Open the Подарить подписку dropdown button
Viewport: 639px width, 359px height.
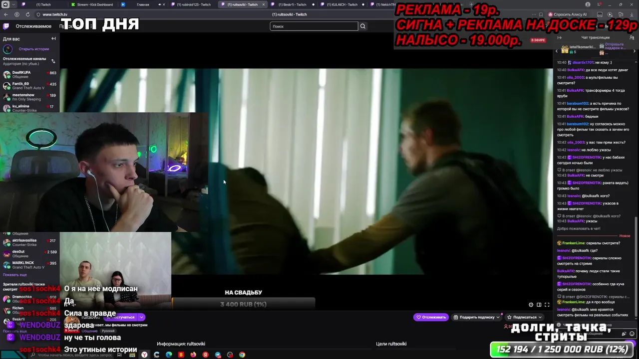point(476,317)
